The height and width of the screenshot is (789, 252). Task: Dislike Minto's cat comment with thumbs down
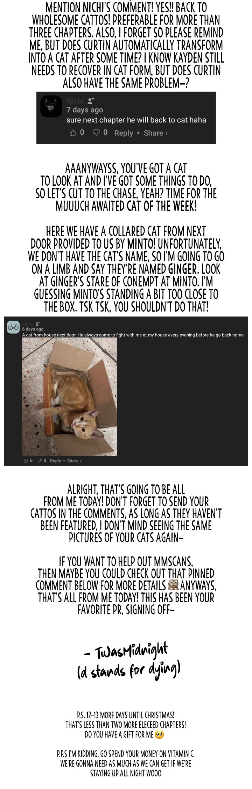click(x=40, y=461)
